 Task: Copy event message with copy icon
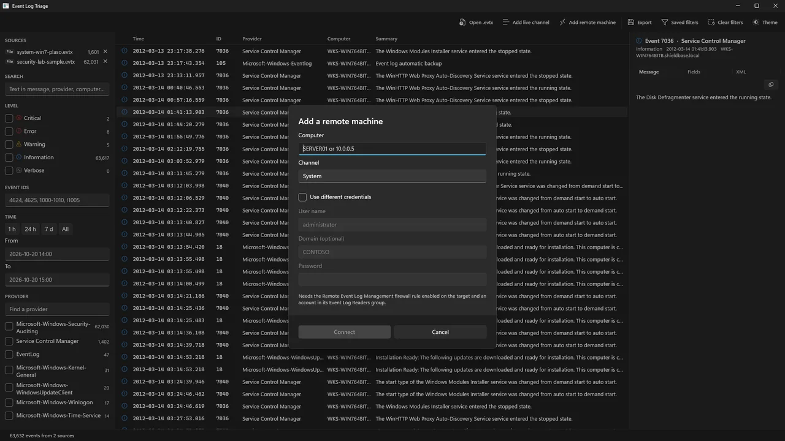pyautogui.click(x=771, y=85)
